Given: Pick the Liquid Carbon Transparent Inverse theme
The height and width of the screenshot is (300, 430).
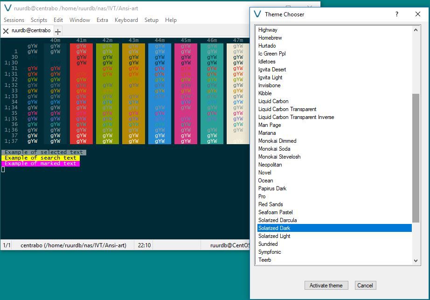Looking at the screenshot, I should click(x=296, y=117).
